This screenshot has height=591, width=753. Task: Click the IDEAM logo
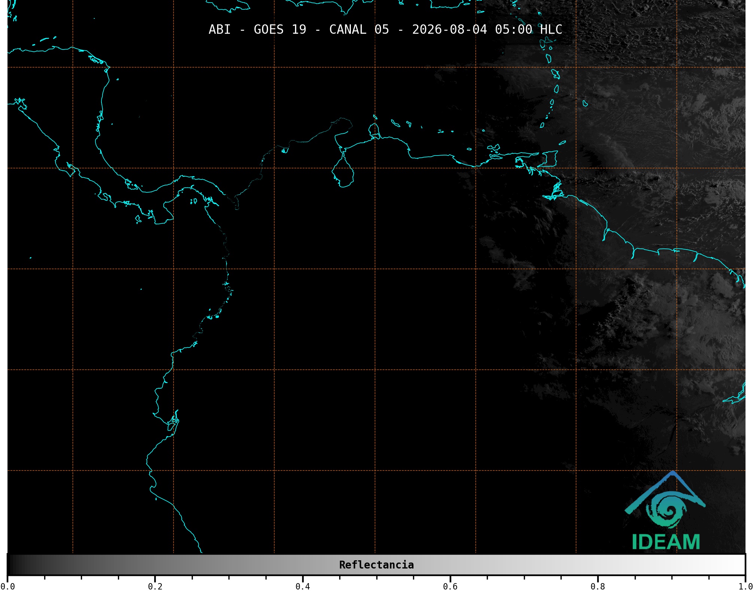pyautogui.click(x=665, y=510)
